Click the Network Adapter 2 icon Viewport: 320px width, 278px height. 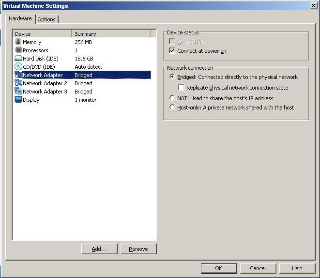18,83
